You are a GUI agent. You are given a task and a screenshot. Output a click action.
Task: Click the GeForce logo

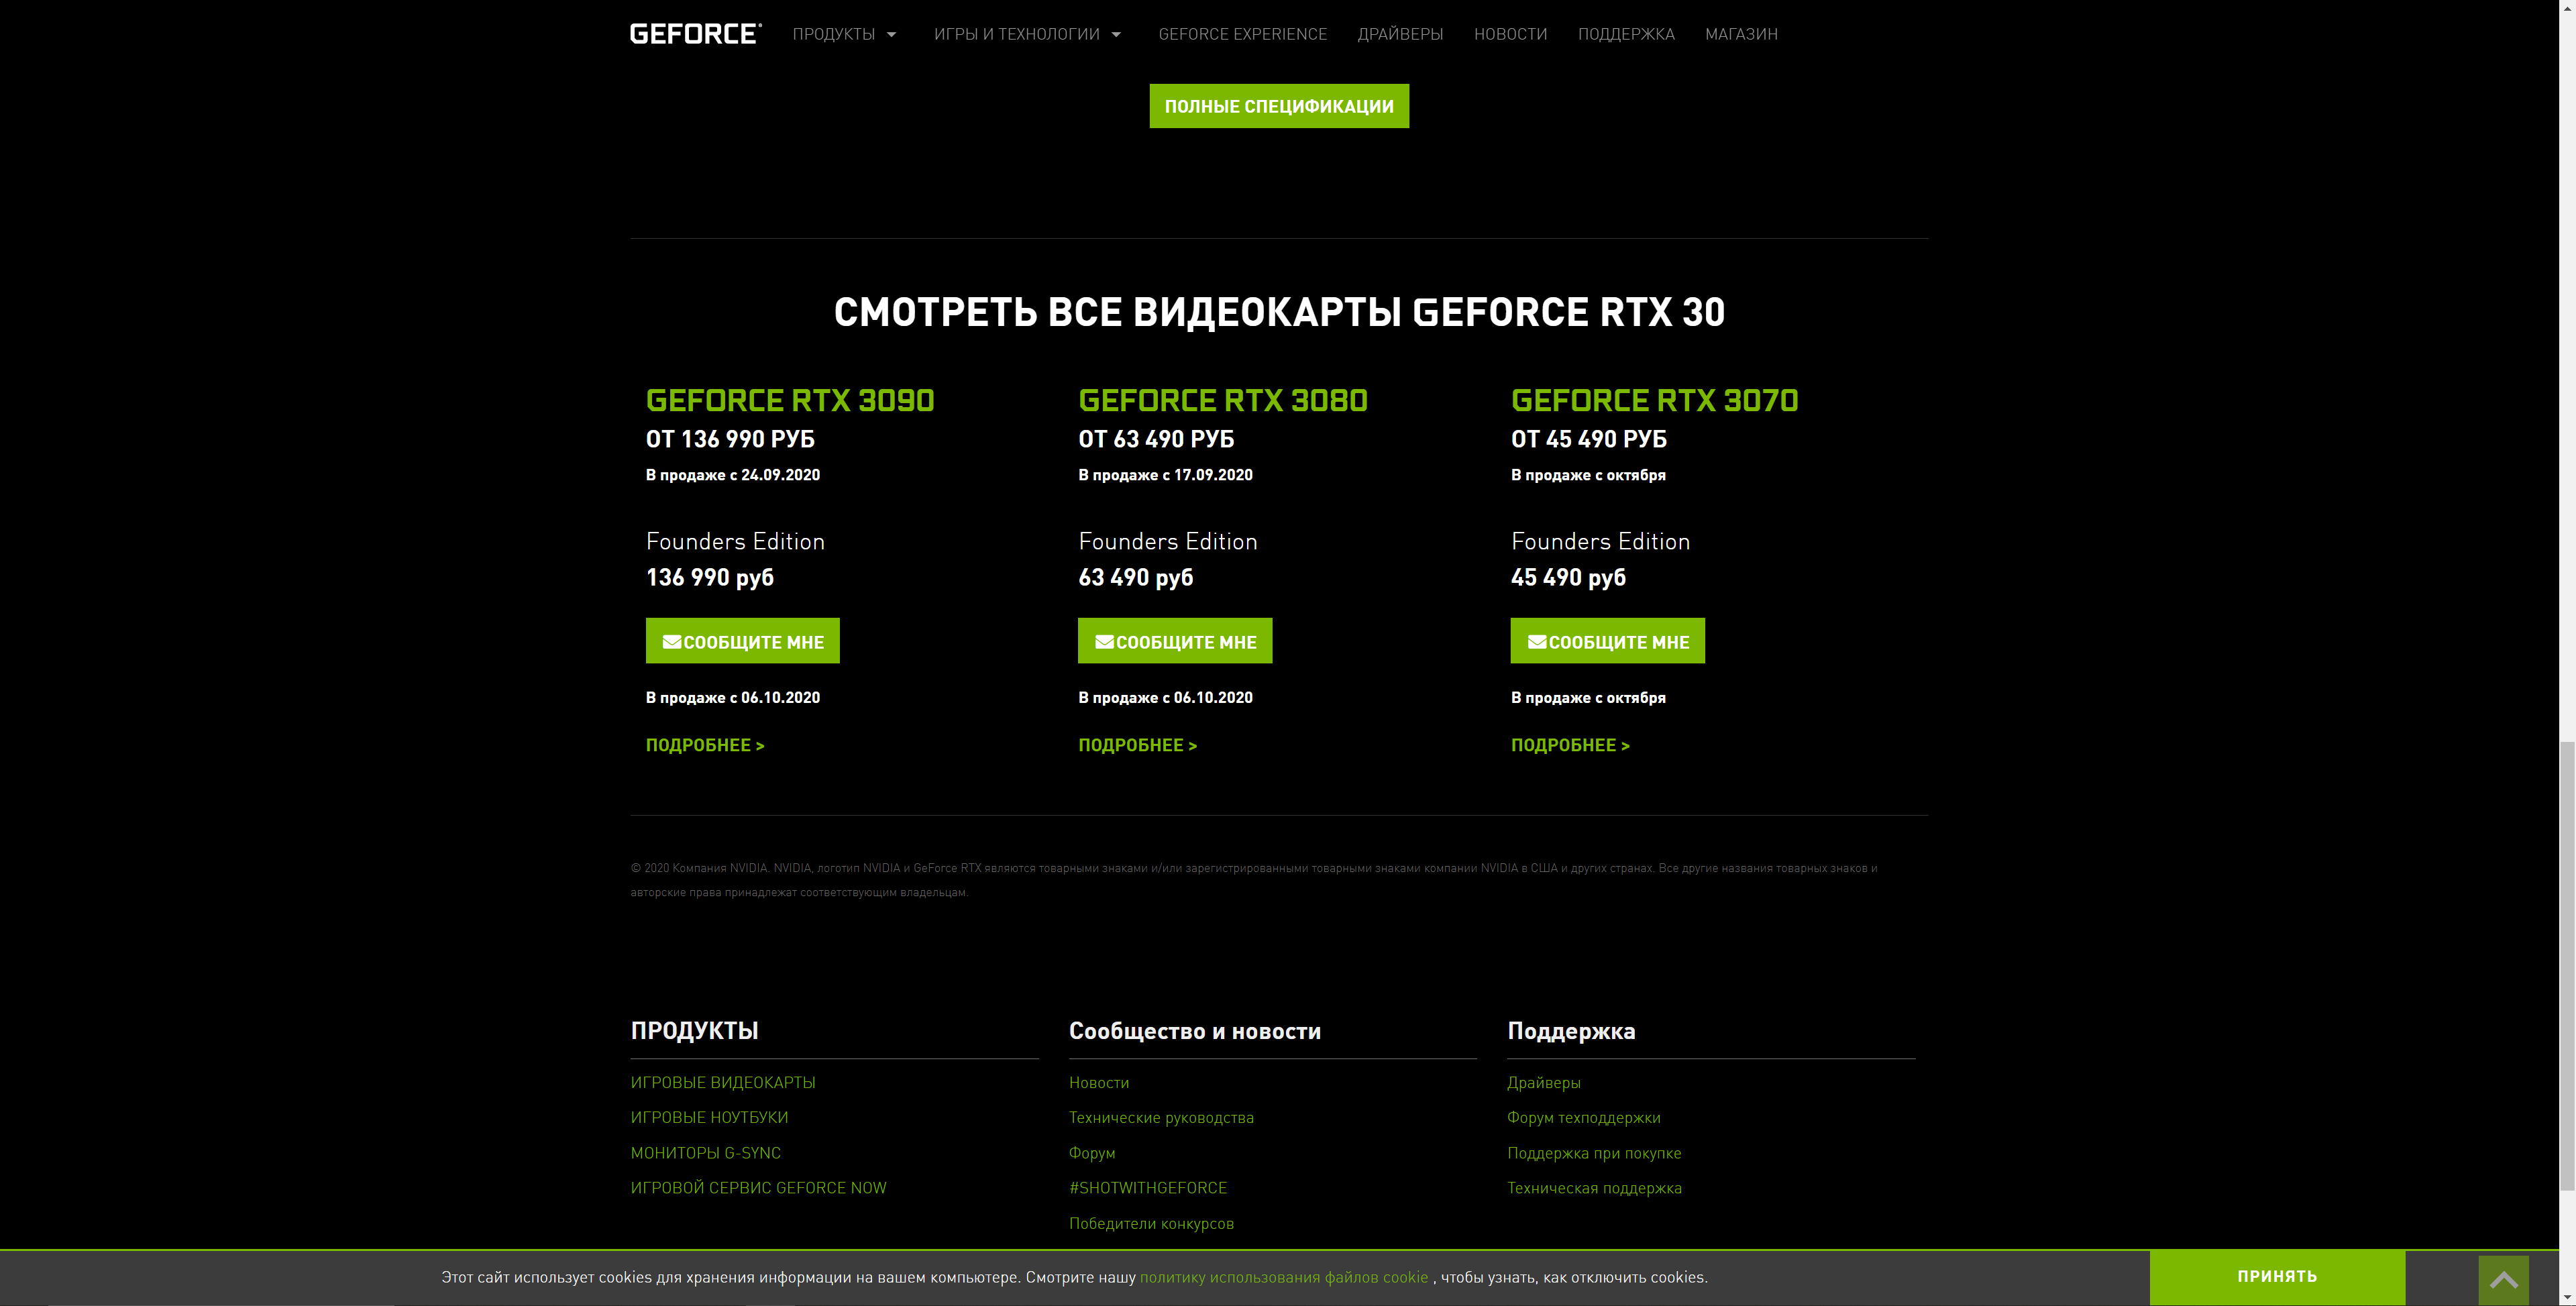click(x=695, y=34)
